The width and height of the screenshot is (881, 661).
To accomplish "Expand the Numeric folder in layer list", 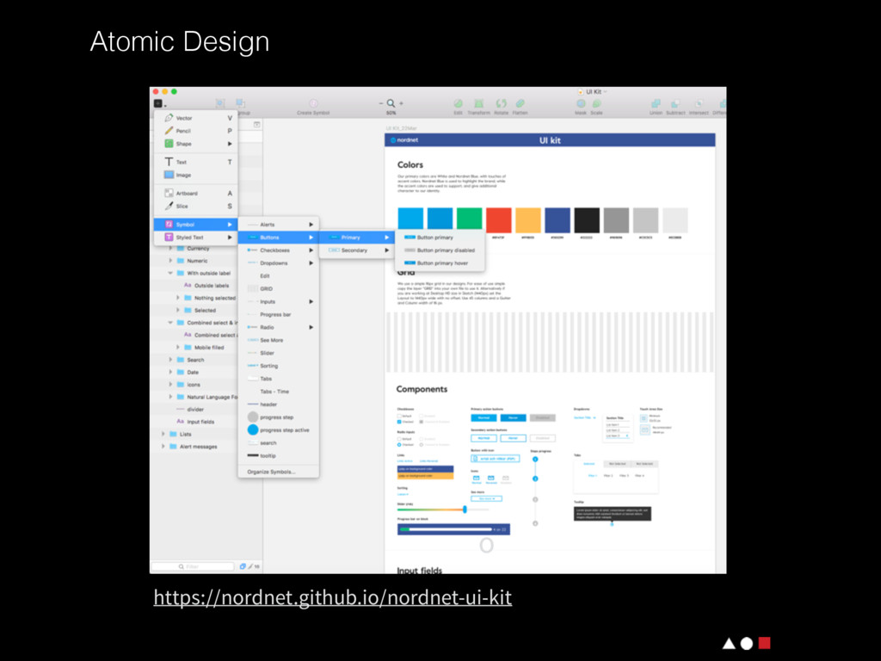I will point(171,261).
